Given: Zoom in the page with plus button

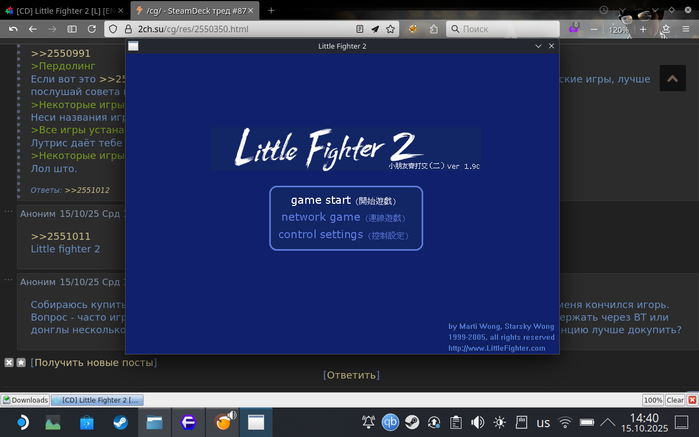Looking at the screenshot, I should pos(643,29).
